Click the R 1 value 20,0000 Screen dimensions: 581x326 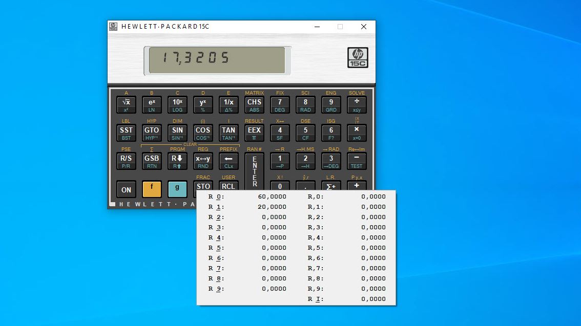click(272, 207)
